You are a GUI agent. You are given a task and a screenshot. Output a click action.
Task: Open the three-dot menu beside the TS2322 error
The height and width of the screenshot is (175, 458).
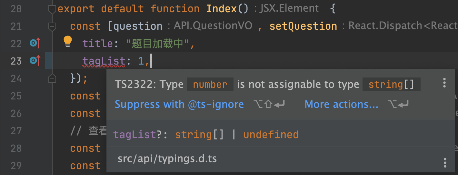(444, 83)
